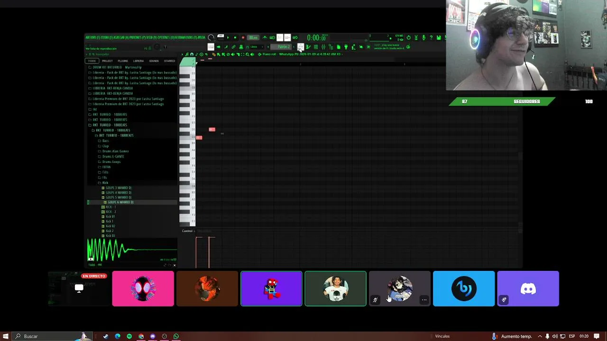Click the stamp tool icon beside link
This screenshot has height=341, width=607.
point(241,46)
